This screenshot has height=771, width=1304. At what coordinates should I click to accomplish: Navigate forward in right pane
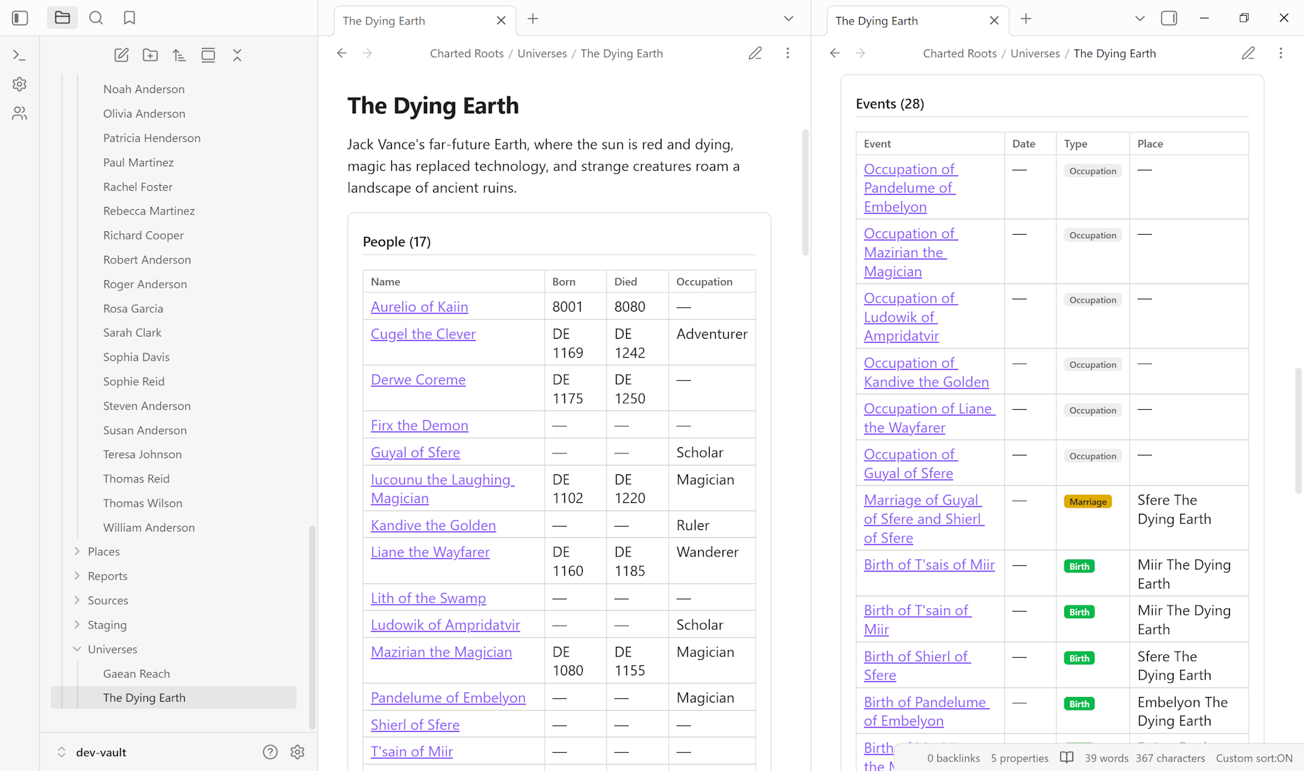(861, 53)
